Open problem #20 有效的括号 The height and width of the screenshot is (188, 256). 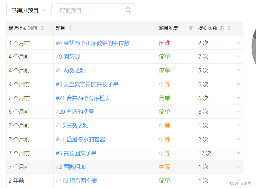pos(75,112)
